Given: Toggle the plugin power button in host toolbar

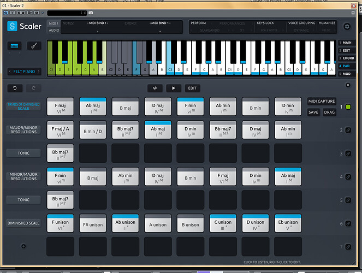Looking at the screenshot, I should [x=5, y=13].
